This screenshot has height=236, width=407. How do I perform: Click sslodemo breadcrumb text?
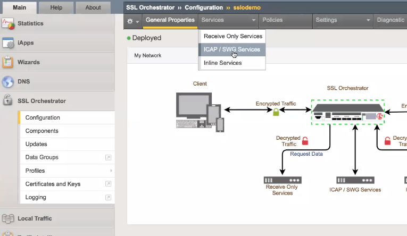247,7
